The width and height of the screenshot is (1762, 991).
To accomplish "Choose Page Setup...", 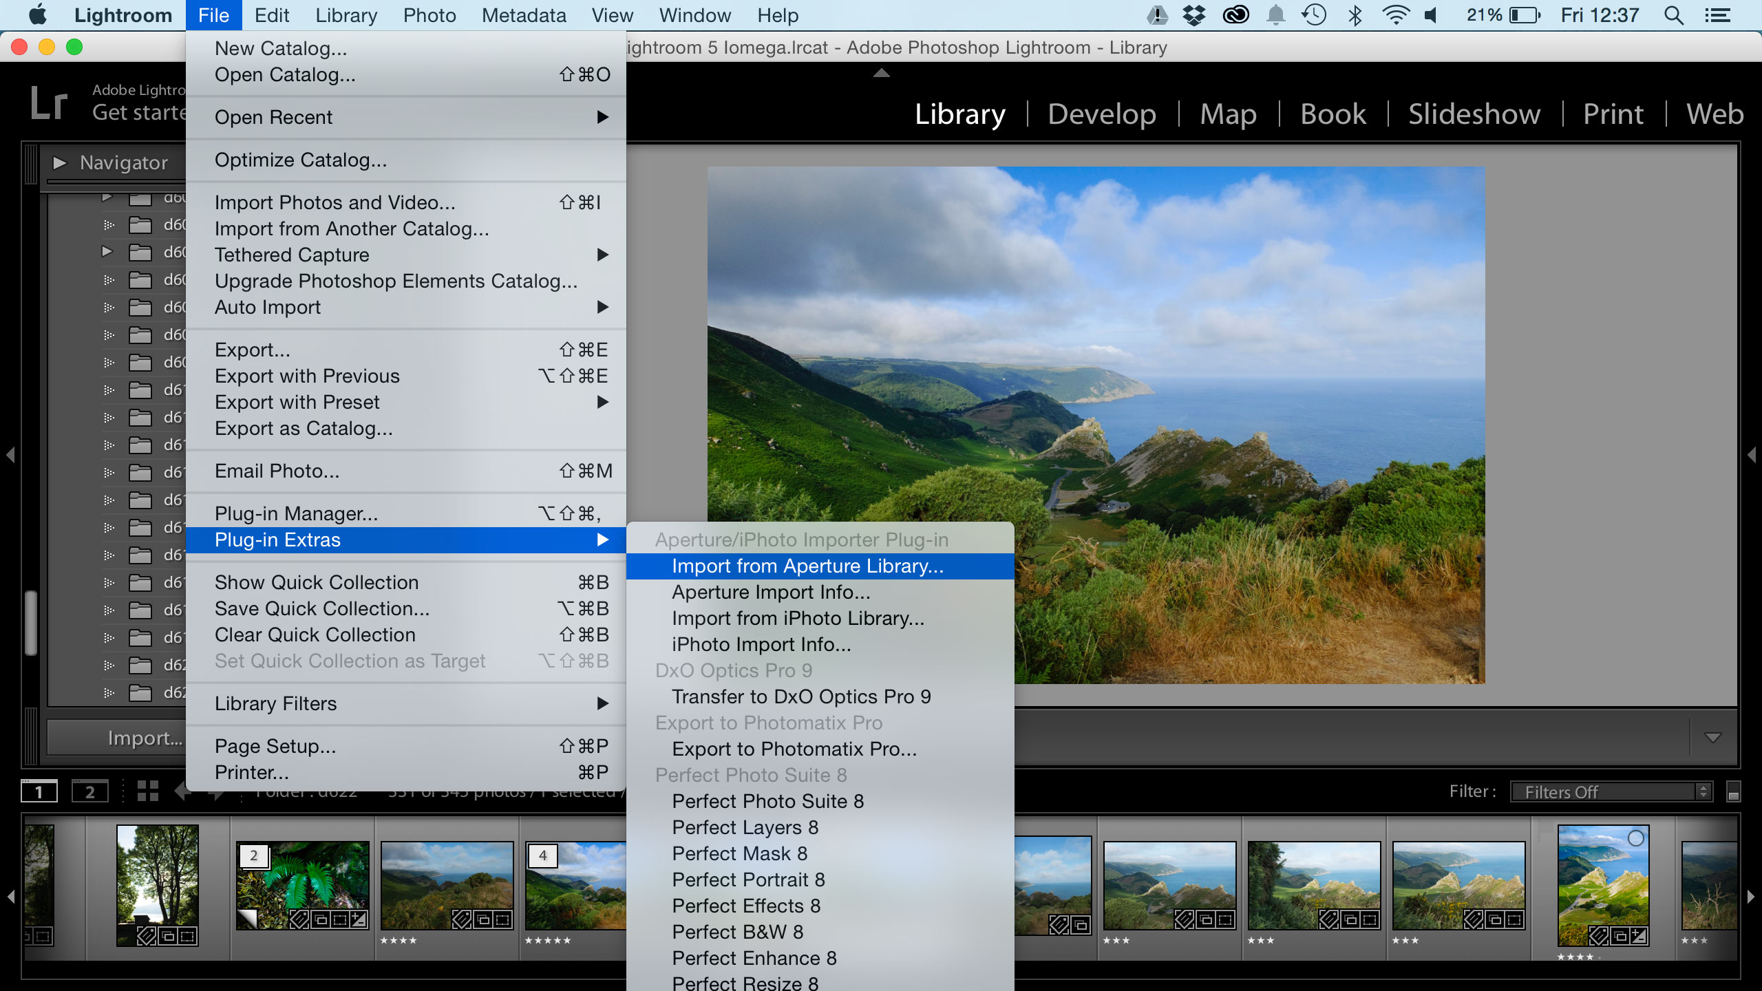I will (x=406, y=746).
